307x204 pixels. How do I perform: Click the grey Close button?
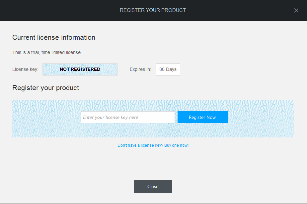[153, 186]
